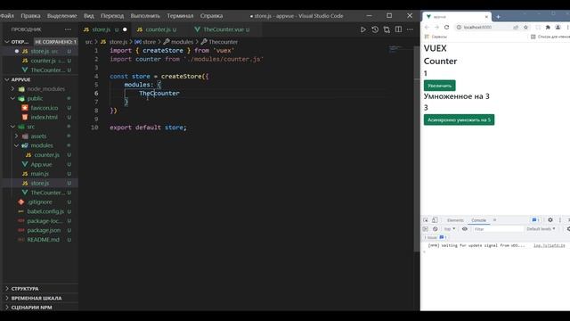Open the Переход menu

[112, 16]
